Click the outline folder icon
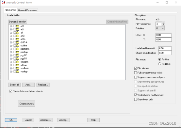The image size is (181, 128). point(18,46)
